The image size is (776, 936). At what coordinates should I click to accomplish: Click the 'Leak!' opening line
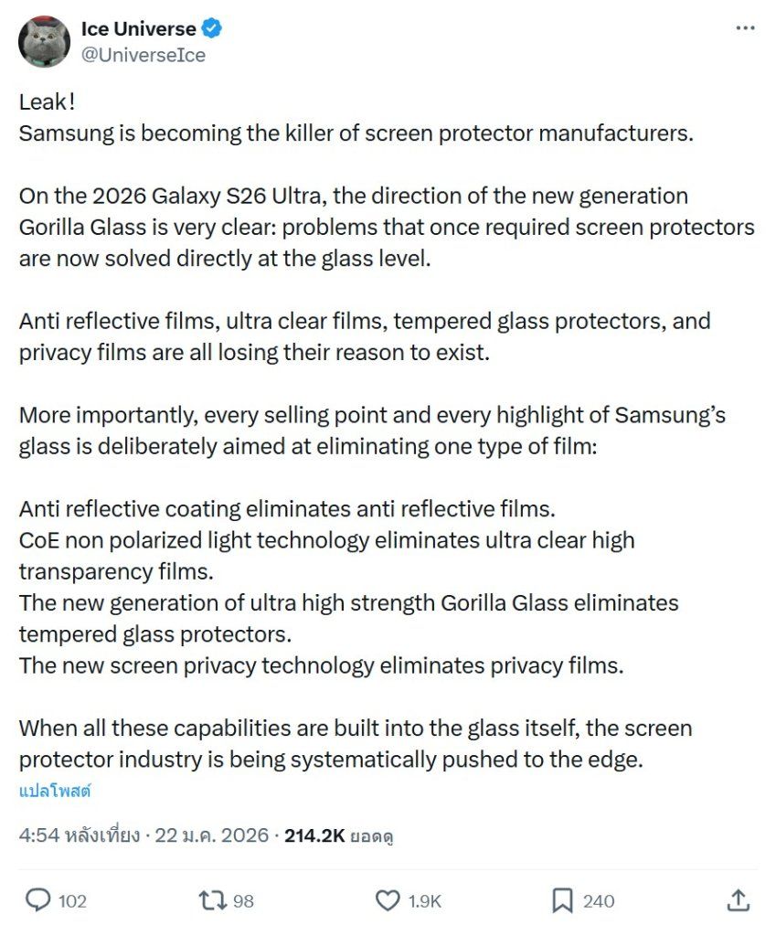click(47, 102)
